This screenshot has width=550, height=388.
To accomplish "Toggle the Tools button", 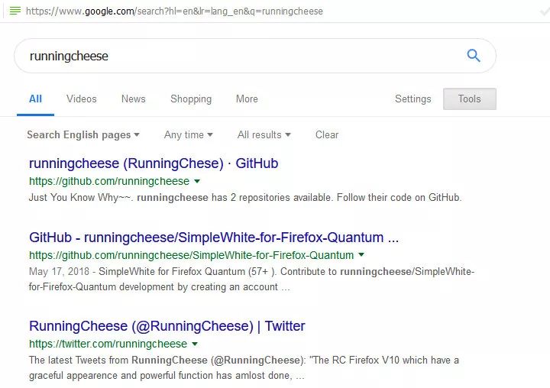I will (470, 99).
